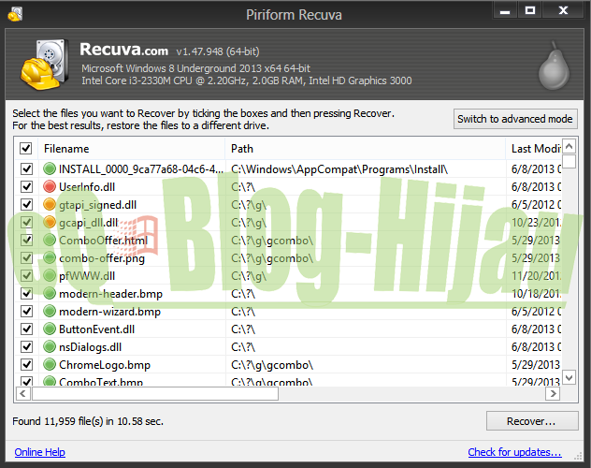Sort by the Filename column header

[132, 149]
